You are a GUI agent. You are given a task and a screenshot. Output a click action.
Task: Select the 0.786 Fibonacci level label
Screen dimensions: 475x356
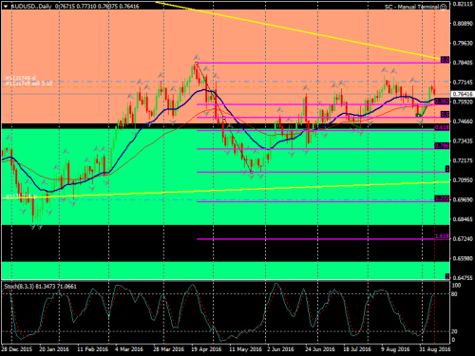pos(442,145)
